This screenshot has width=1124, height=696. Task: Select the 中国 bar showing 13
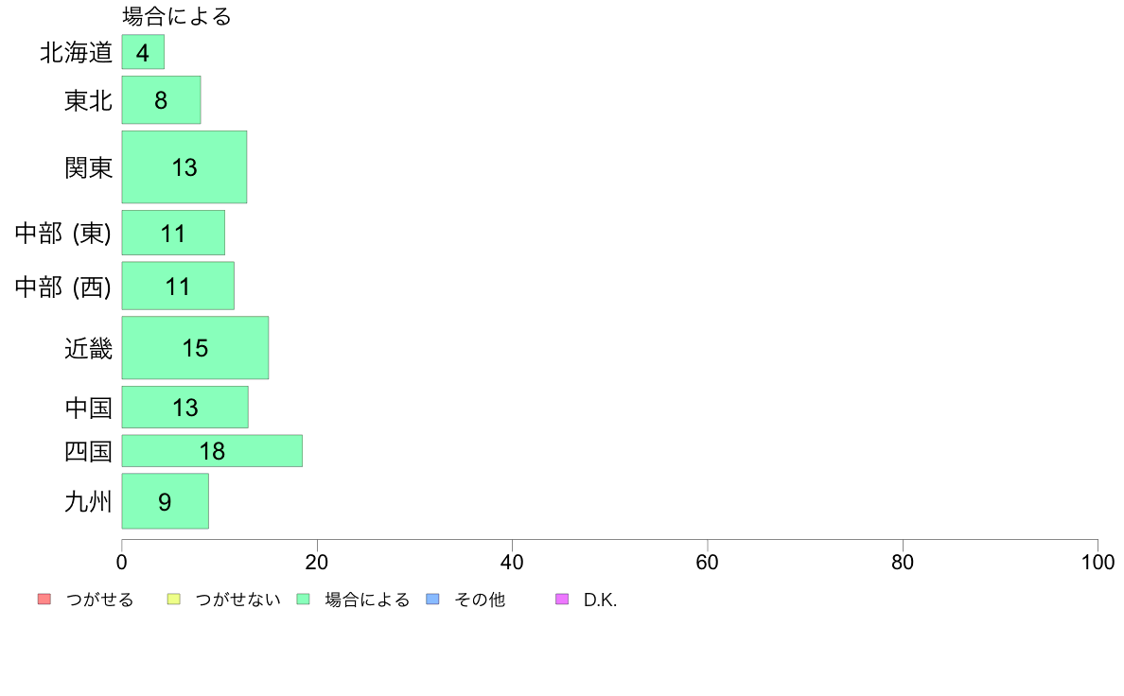[184, 408]
